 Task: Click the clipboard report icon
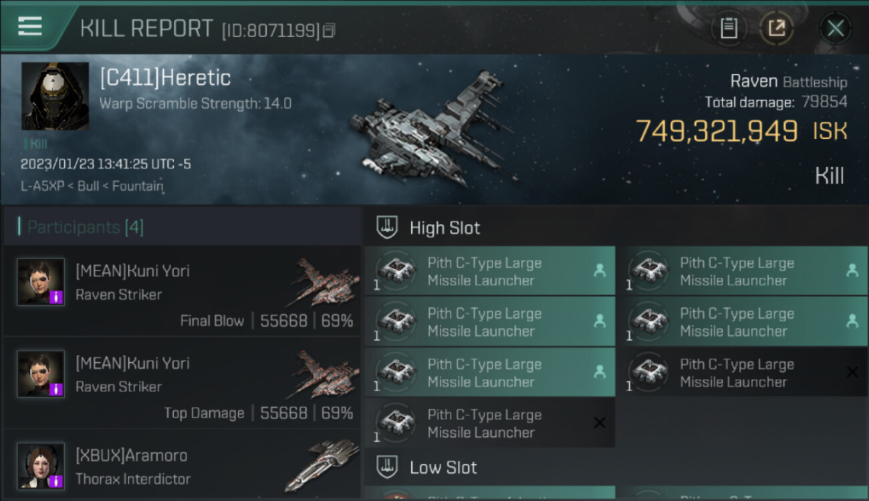(x=729, y=28)
